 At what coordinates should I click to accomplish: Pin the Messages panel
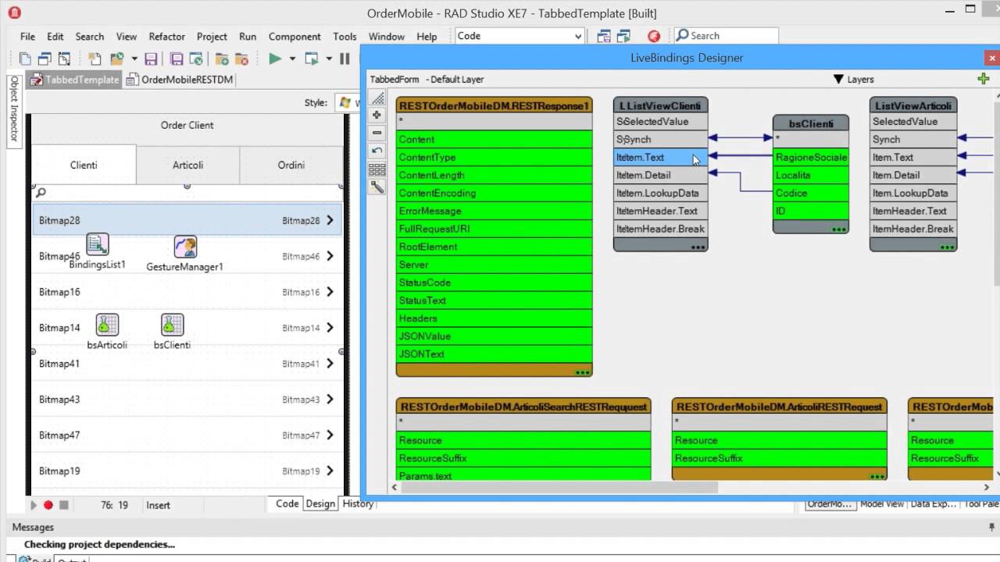point(992,528)
